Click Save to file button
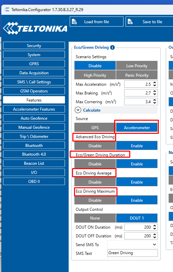Screen dimensions: 173x272 tap(149, 22)
